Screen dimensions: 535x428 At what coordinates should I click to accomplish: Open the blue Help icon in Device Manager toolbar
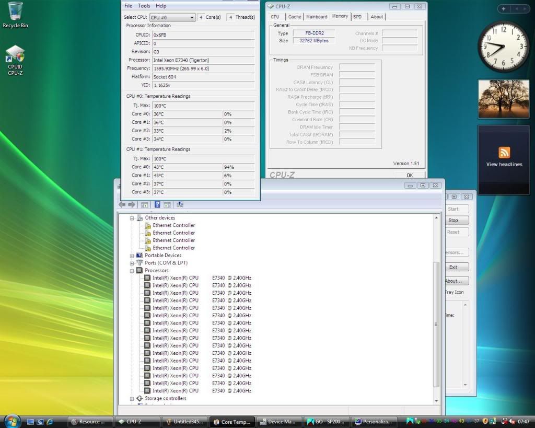[x=157, y=204]
